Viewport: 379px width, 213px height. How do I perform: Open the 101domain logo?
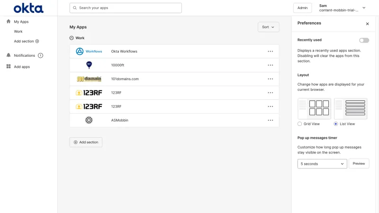pyautogui.click(x=89, y=79)
